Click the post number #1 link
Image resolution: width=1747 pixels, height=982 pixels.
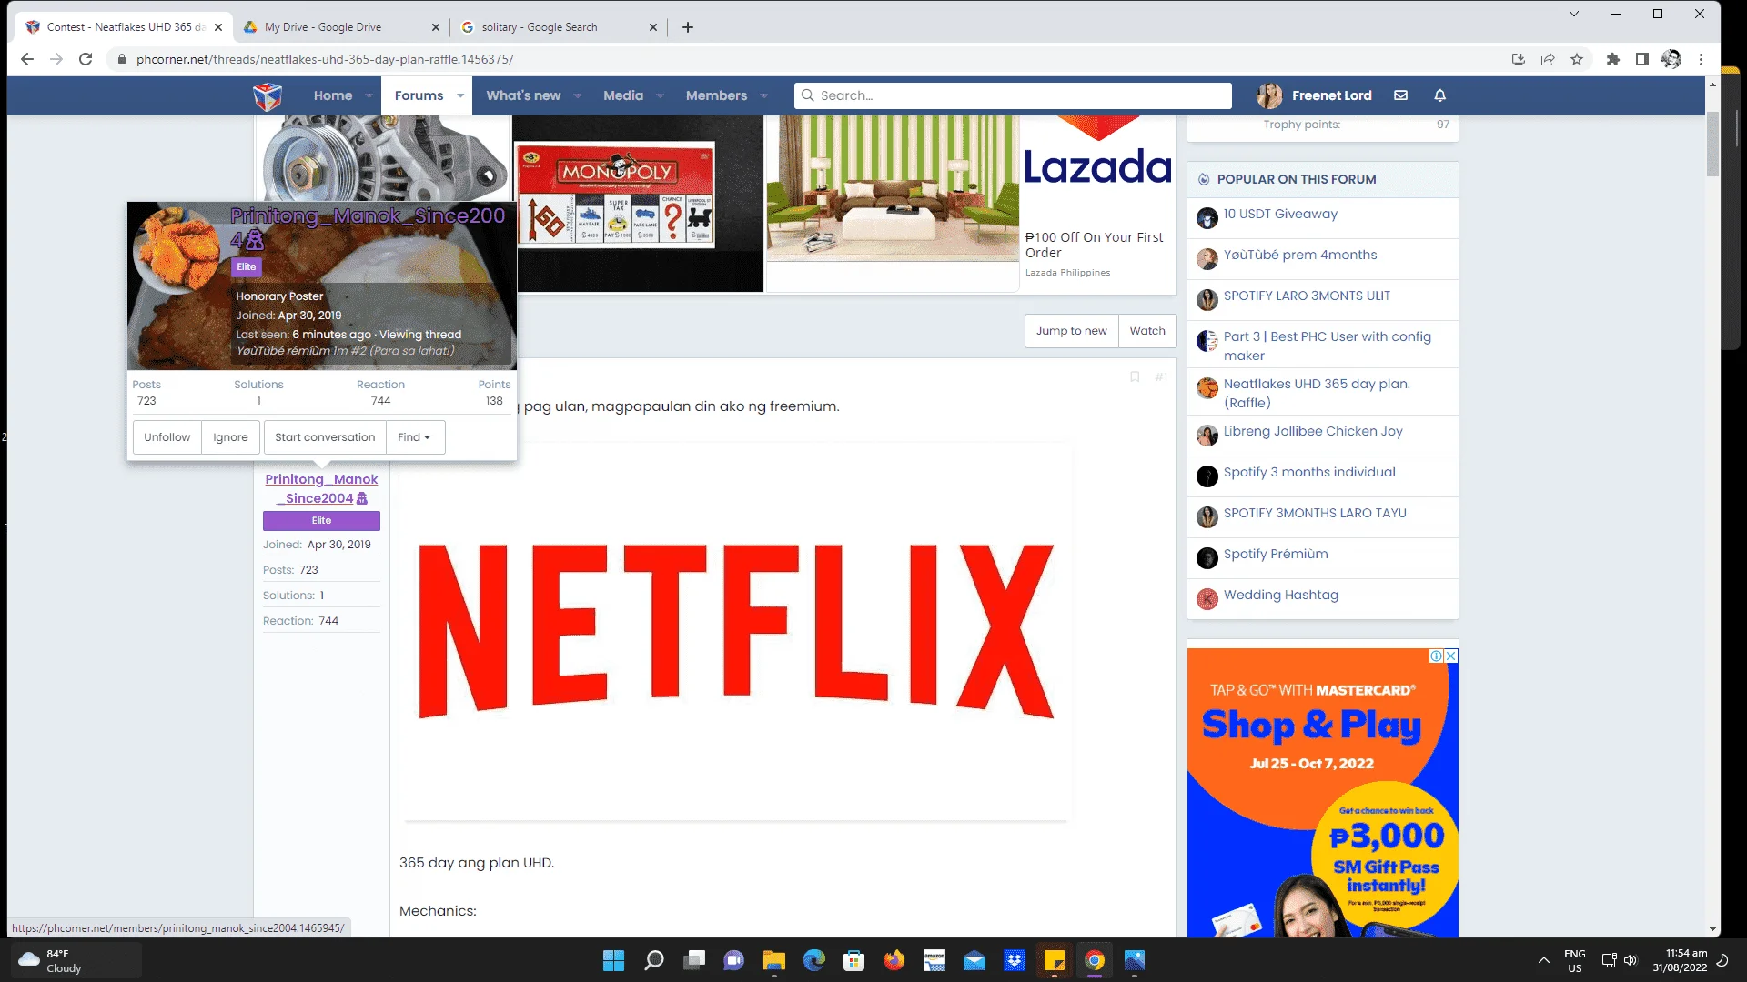[x=1161, y=376]
